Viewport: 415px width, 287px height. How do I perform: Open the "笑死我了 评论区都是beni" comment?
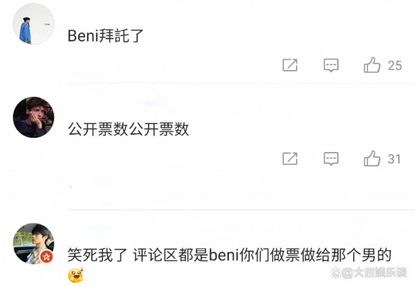tap(230, 255)
